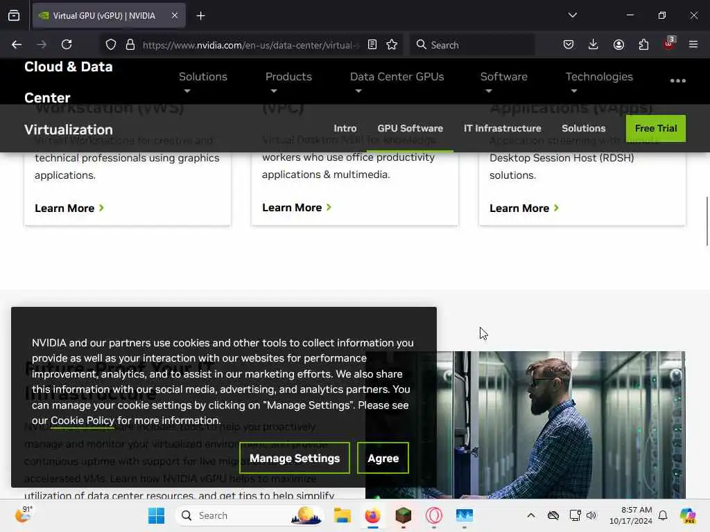Open the Extensions puzzle icon
The height and width of the screenshot is (532, 710).
[643, 44]
